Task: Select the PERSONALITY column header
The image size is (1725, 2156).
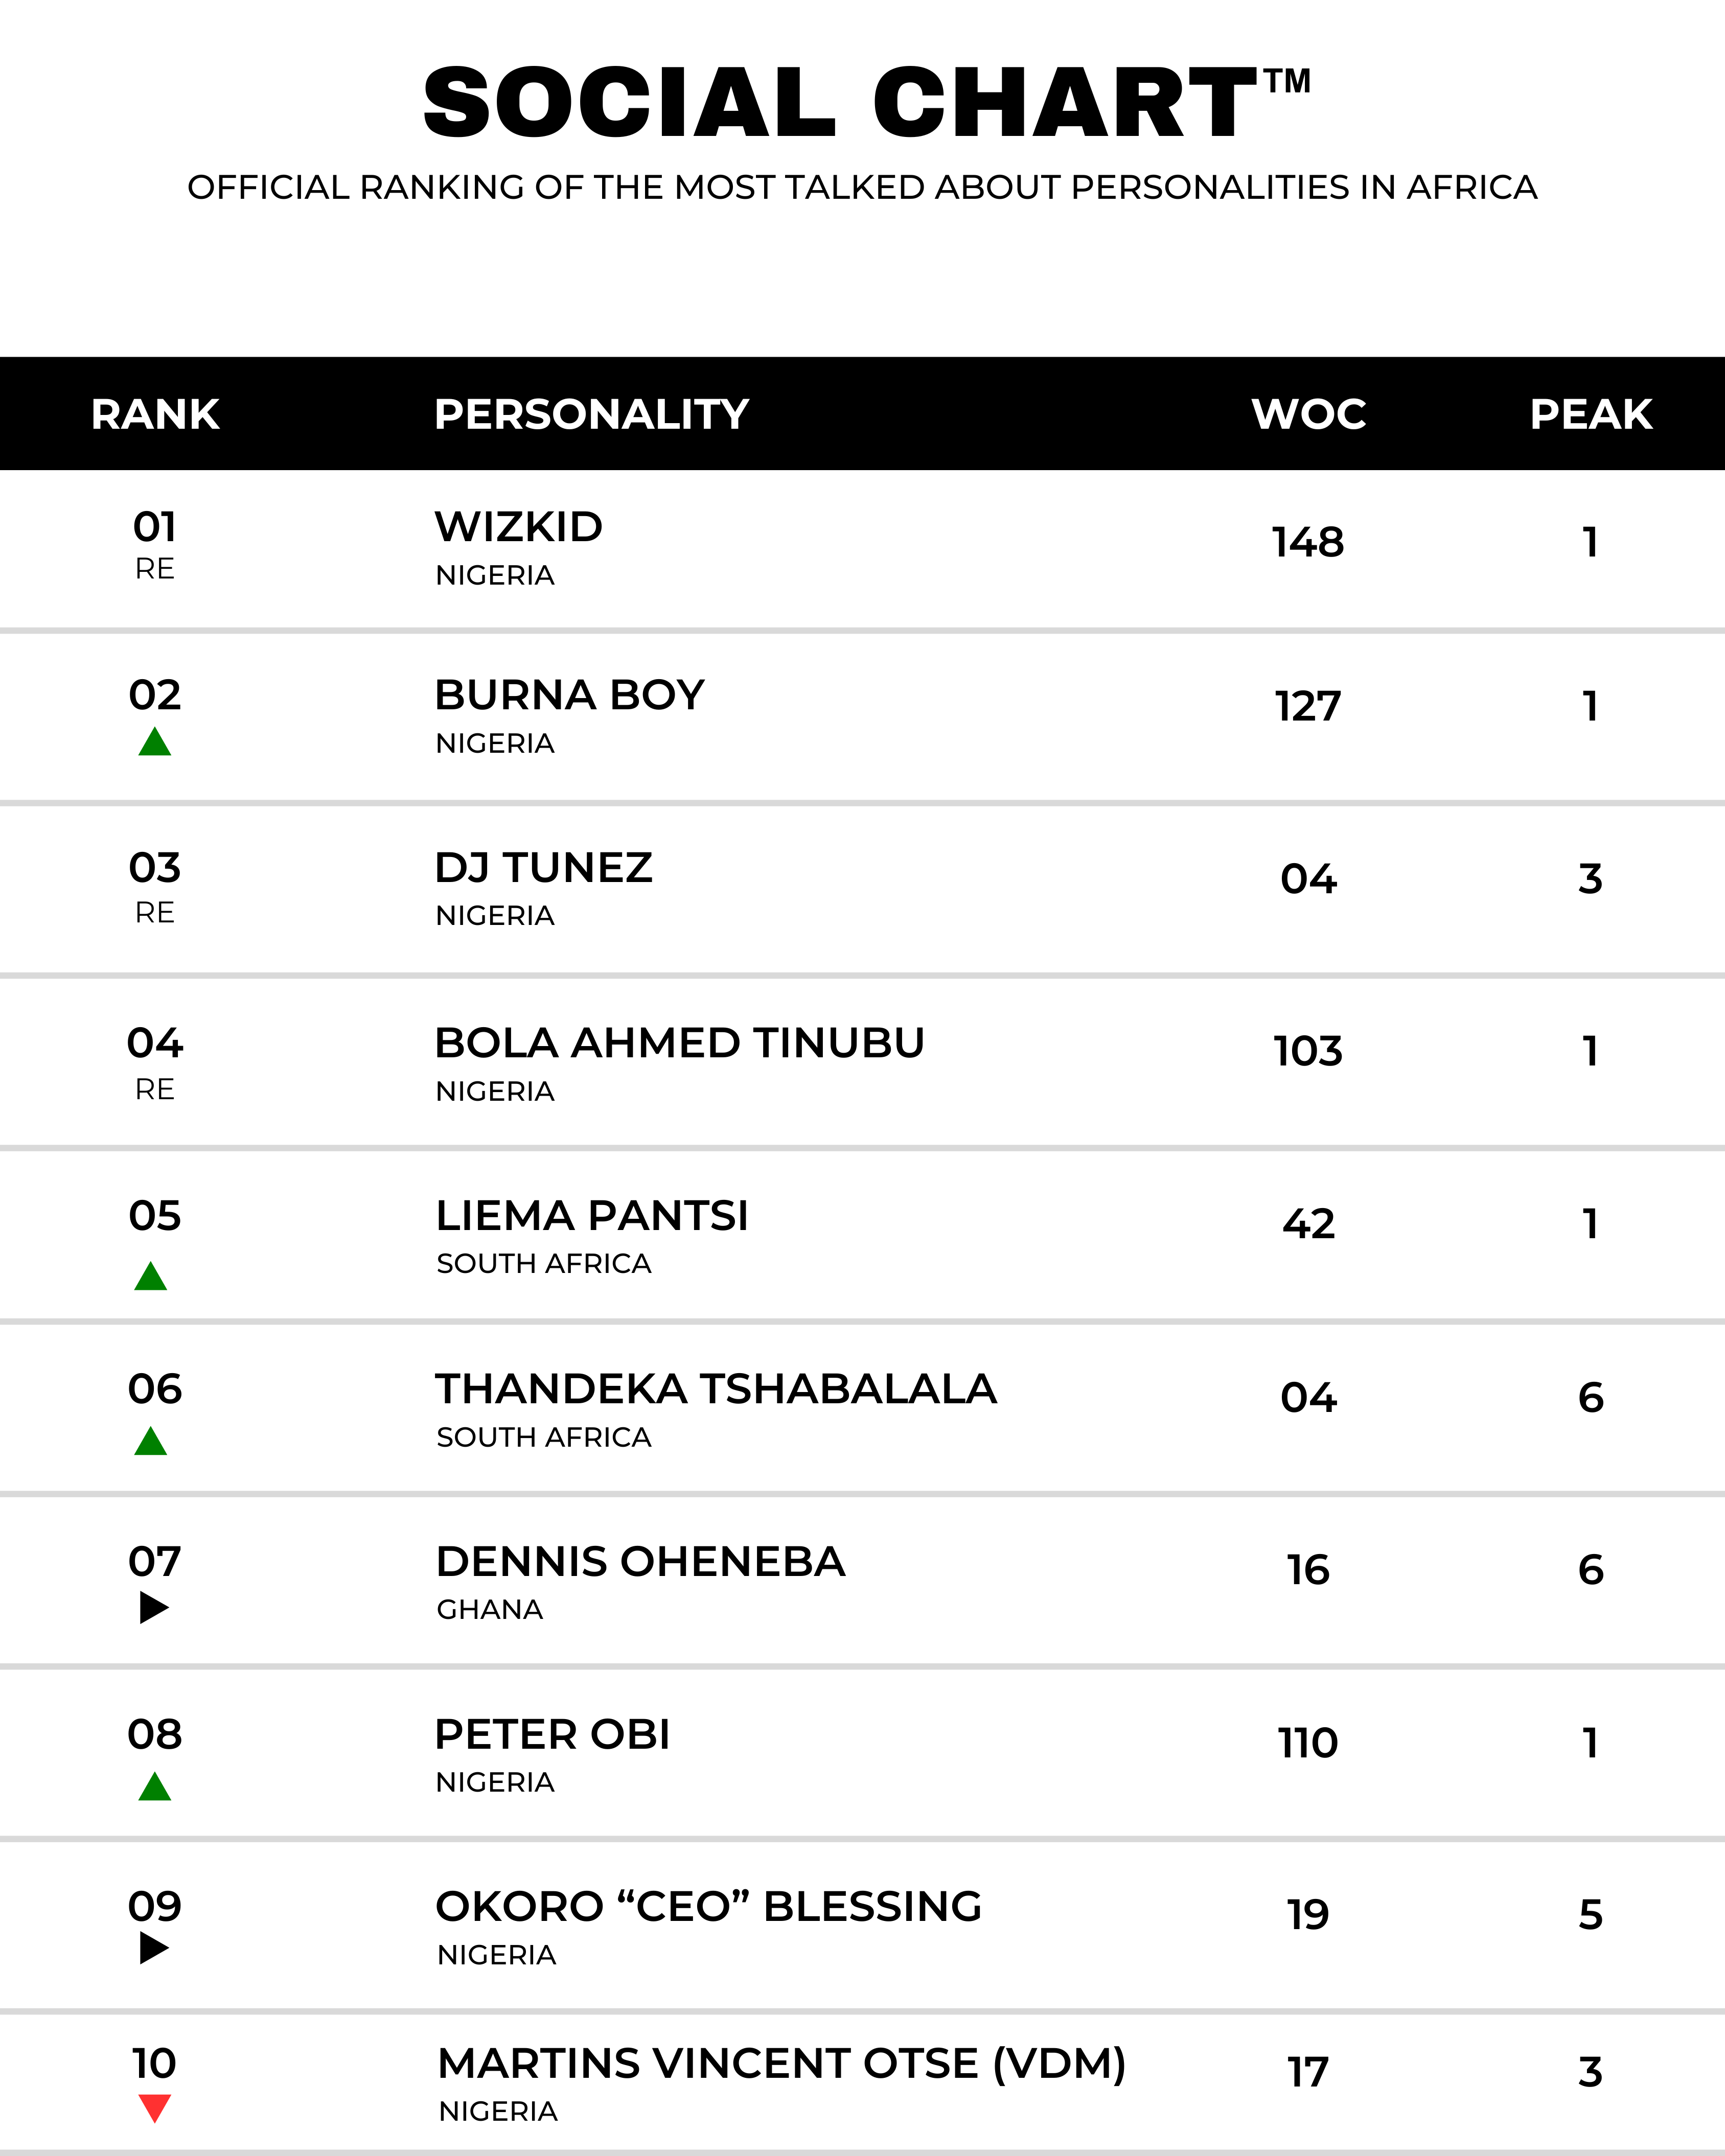Action: point(591,414)
